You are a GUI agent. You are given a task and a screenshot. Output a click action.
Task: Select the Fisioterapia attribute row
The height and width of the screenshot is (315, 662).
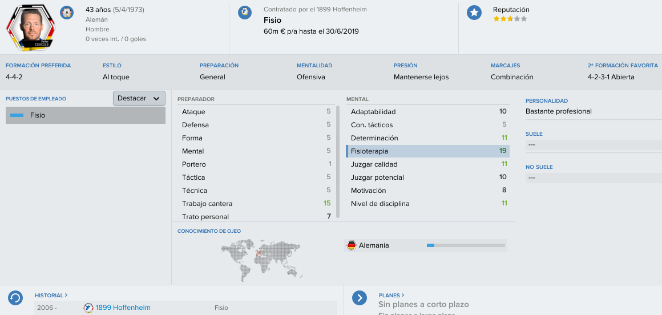427,151
